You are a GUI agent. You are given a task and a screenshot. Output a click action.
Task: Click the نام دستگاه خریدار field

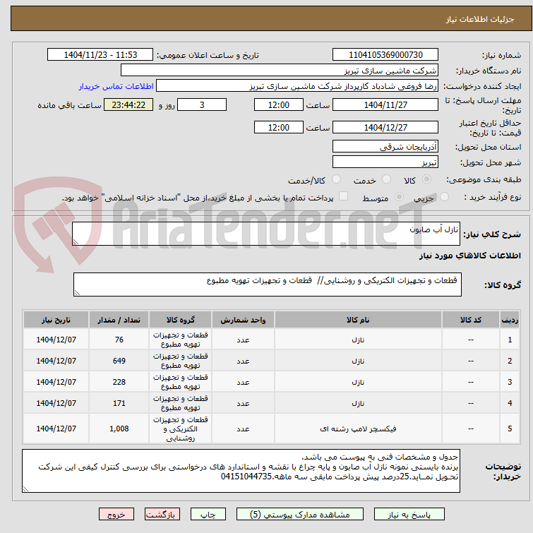[x=280, y=71]
